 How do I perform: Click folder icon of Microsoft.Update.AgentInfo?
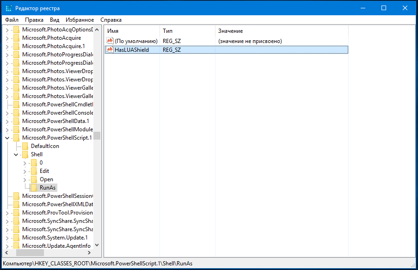point(16,246)
